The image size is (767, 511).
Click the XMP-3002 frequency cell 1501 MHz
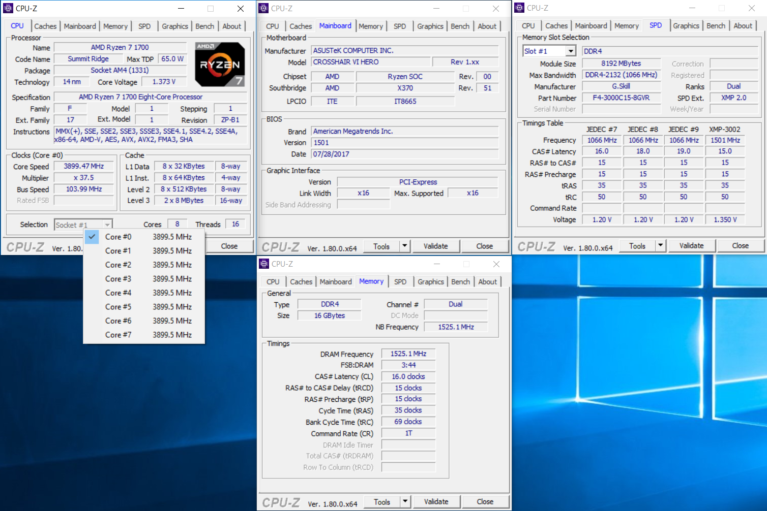(x=725, y=140)
